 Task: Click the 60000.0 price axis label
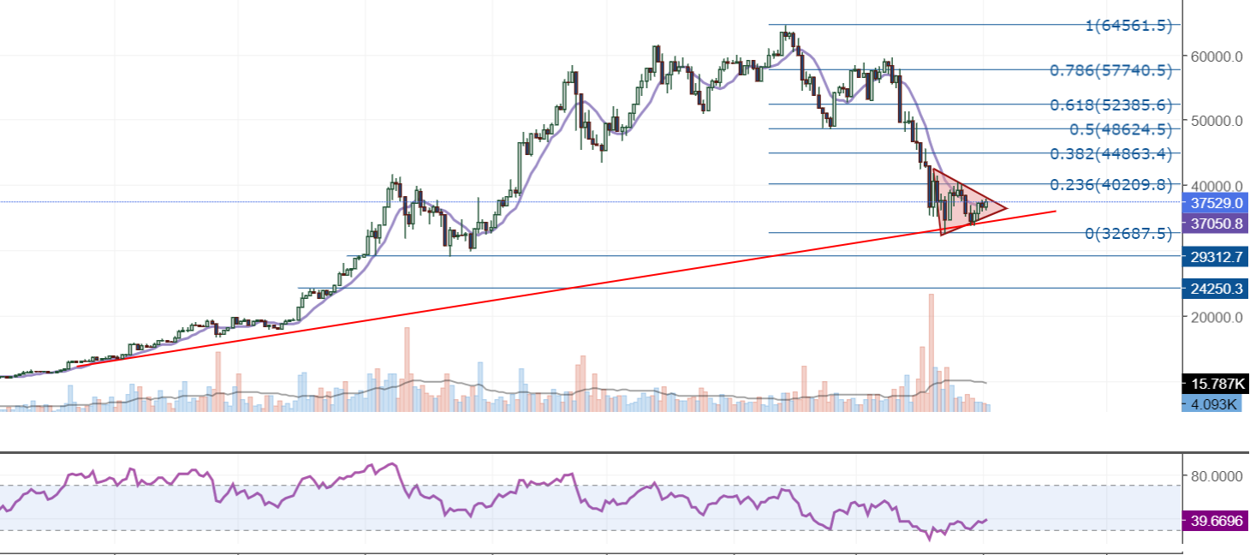[x=1214, y=57]
